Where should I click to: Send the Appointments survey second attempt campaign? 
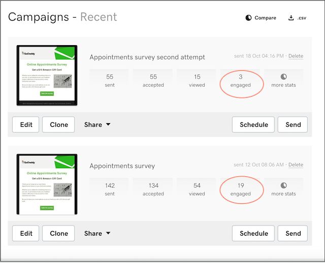pyautogui.click(x=293, y=125)
